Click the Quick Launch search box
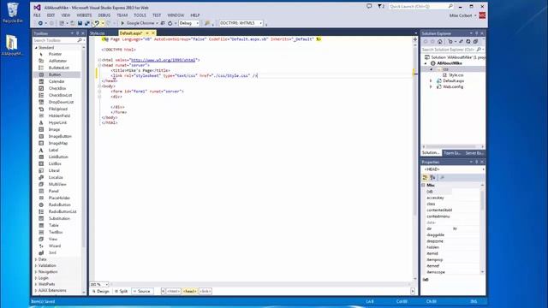Image resolution: width=548 pixels, height=308 pixels. 421,6
